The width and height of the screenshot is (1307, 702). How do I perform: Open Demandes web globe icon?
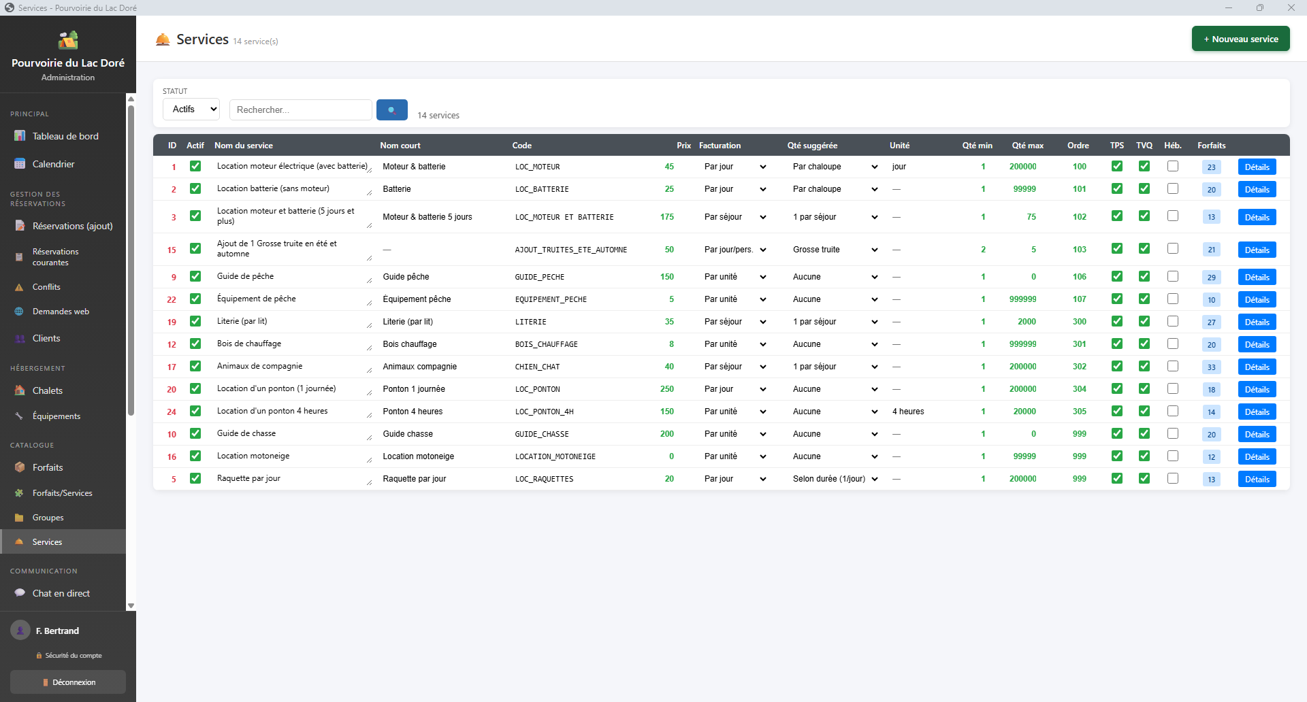click(x=19, y=312)
